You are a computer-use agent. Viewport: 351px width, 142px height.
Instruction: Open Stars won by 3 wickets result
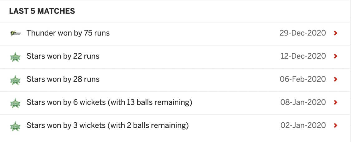coord(108,125)
